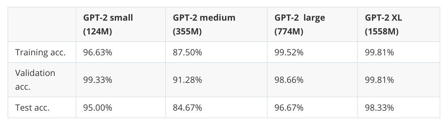Click the 96.67% test accuracy cell
Screen dimensions: 446x122
click(x=289, y=108)
